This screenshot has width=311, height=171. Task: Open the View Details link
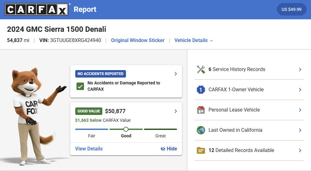[x=89, y=149]
